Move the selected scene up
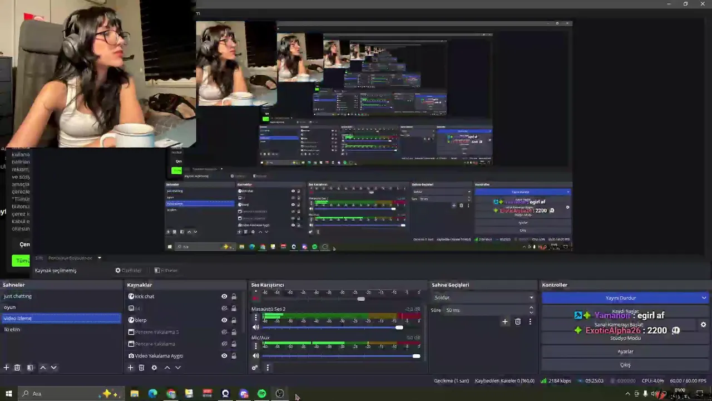Image resolution: width=712 pixels, height=401 pixels. click(43, 368)
